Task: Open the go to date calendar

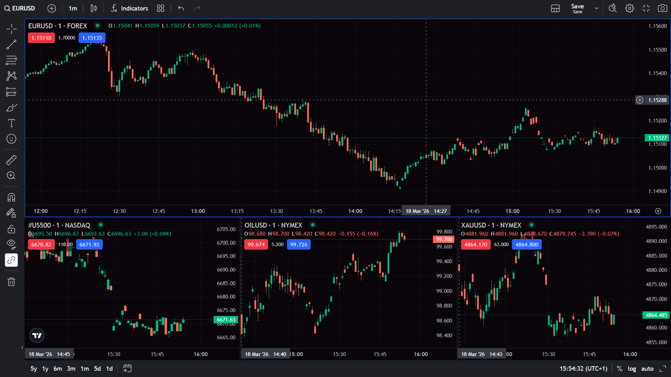Action: tap(127, 369)
